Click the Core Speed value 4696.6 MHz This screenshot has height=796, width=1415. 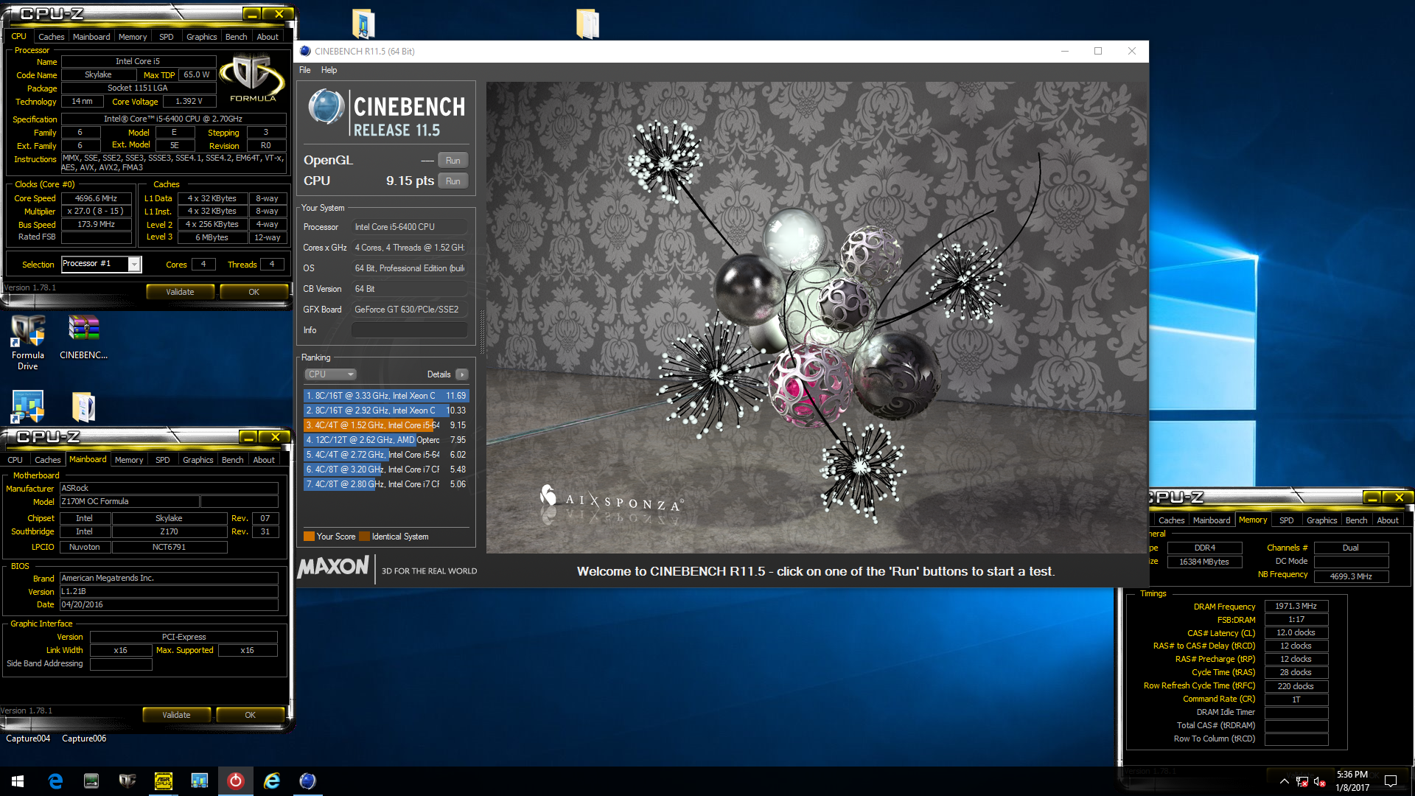tap(97, 198)
